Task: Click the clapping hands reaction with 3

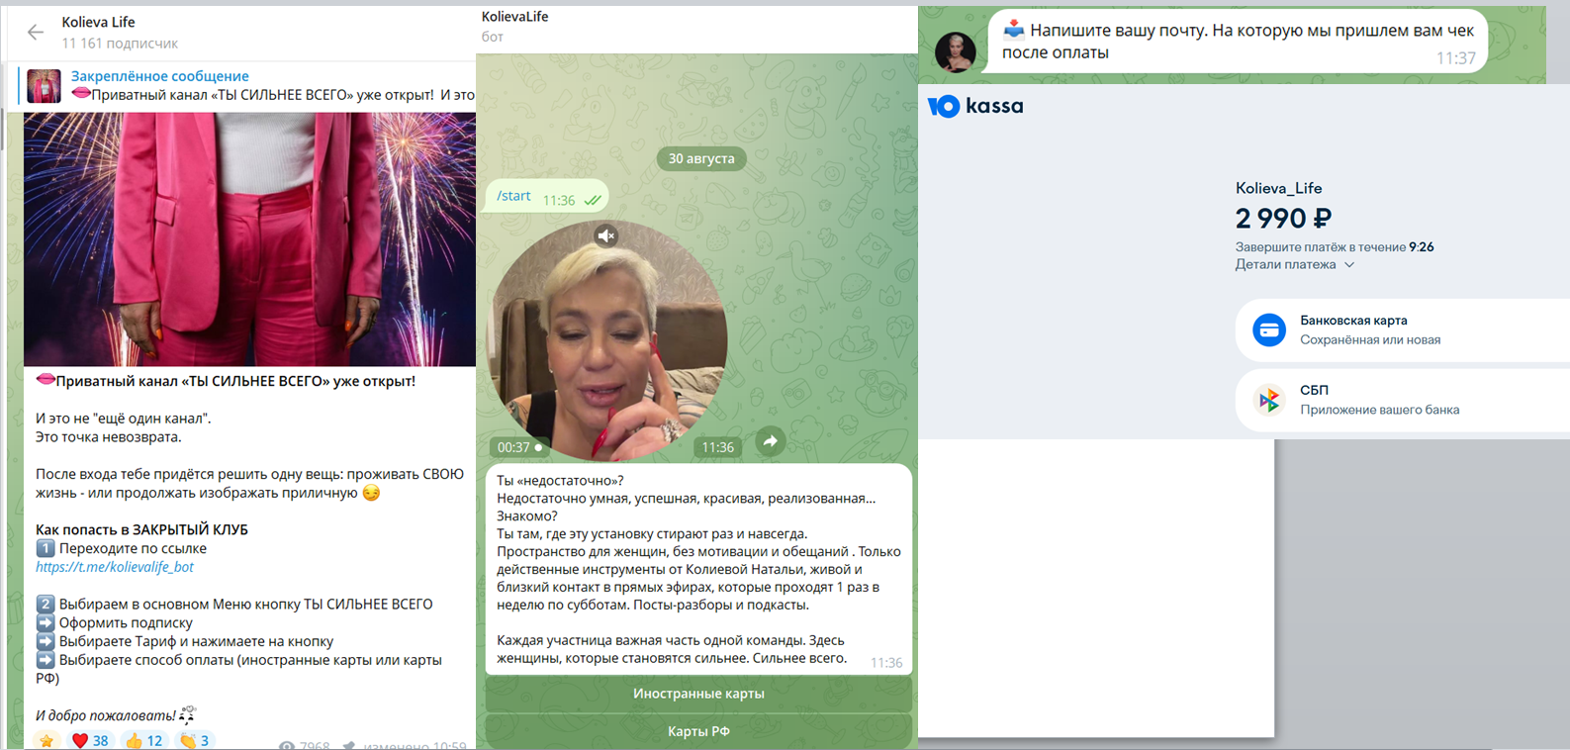Action: click(194, 740)
